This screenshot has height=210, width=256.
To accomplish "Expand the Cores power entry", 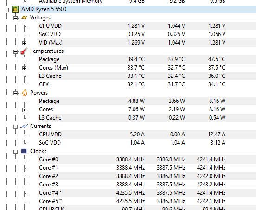I will pyautogui.click(x=24, y=110).
